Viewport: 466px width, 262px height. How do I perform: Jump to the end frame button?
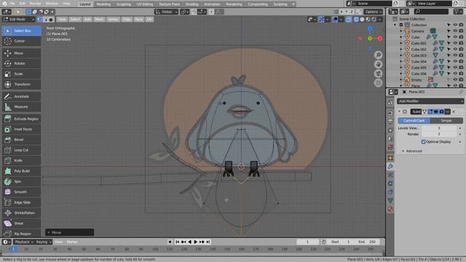click(208, 242)
